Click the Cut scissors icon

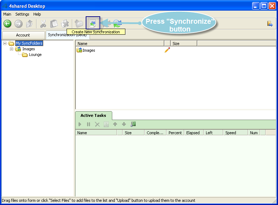tap(43, 24)
